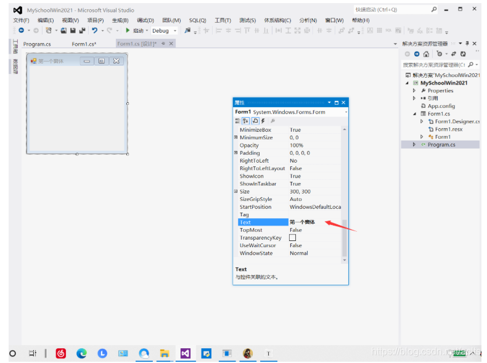The width and height of the screenshot is (487, 363).
Task: Select Form1.resx in Solution Explorer
Action: coord(449,129)
